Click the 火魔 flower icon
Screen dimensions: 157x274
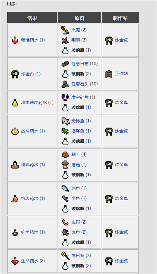65,30
